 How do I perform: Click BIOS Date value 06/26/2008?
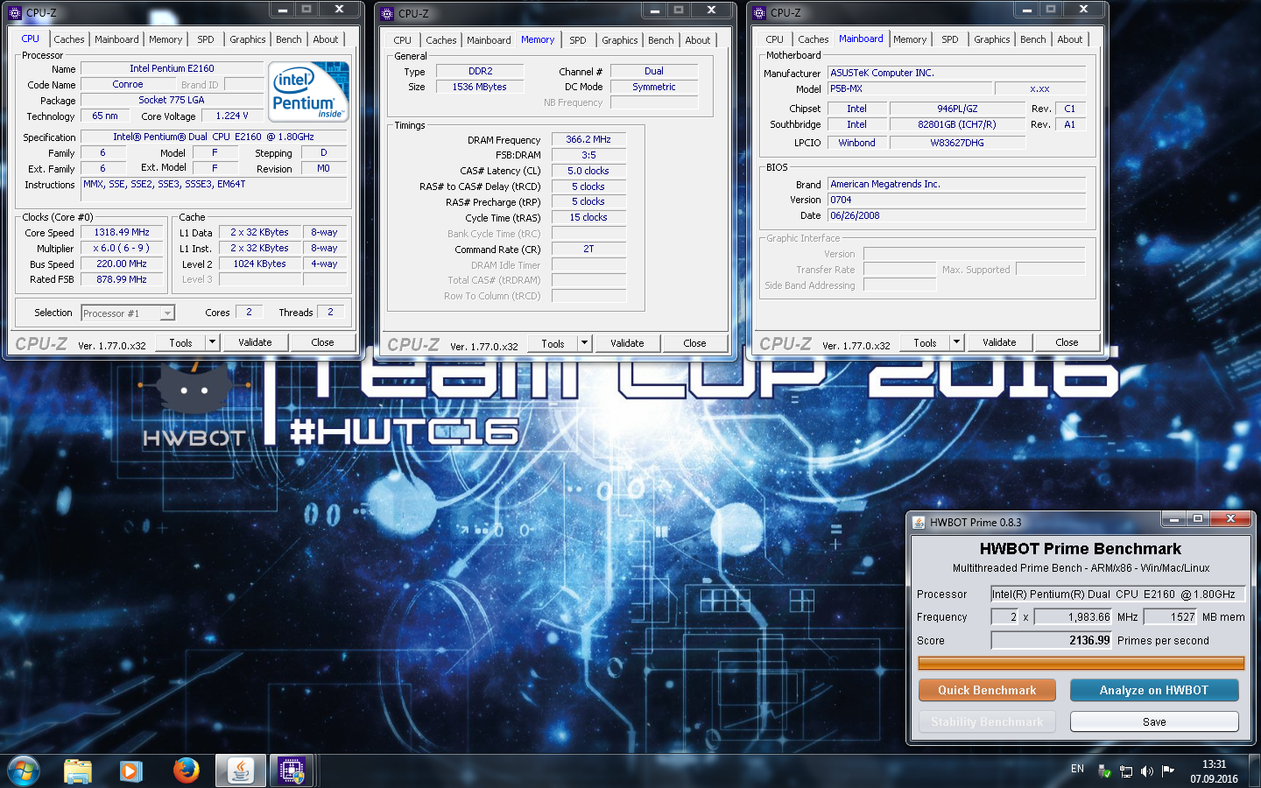pos(956,215)
